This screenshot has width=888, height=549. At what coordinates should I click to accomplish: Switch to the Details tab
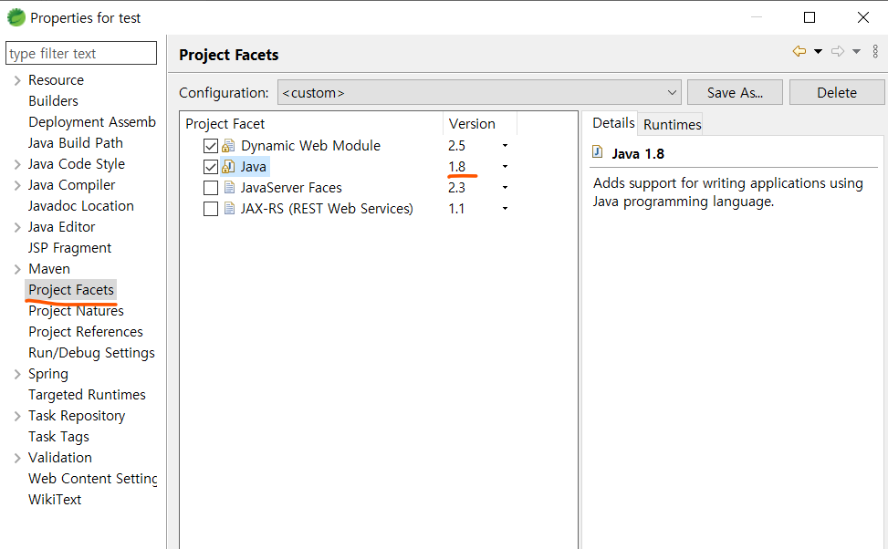point(613,123)
